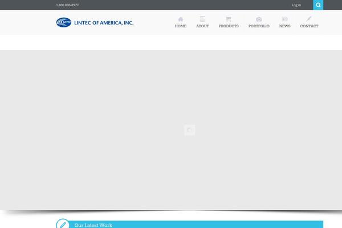342x228 pixels.
Task: Click the Lintec oval logo
Action: point(64,22)
